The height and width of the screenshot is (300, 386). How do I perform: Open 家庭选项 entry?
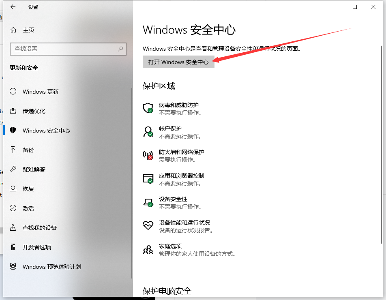170,246
